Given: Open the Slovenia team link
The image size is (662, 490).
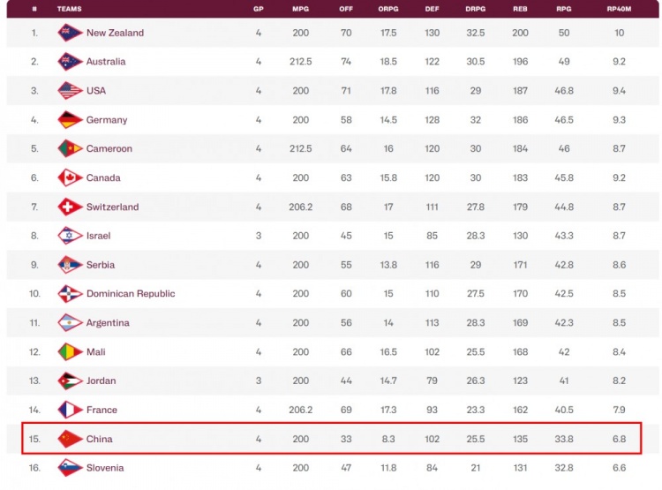Looking at the screenshot, I should click(x=105, y=468).
